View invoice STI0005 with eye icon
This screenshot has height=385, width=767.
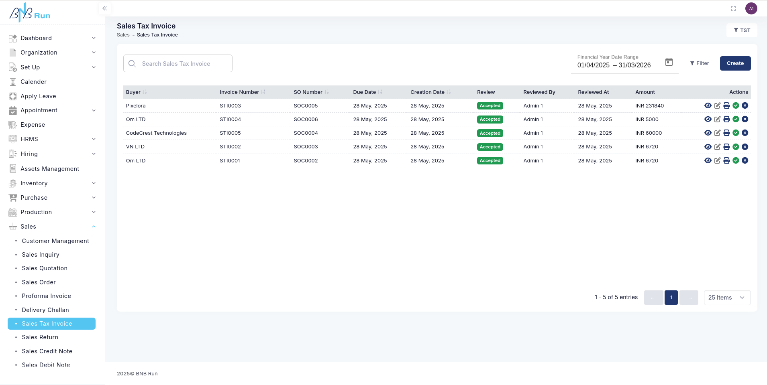click(708, 133)
